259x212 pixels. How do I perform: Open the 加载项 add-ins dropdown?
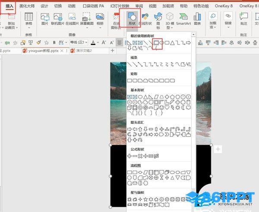coord(213,20)
